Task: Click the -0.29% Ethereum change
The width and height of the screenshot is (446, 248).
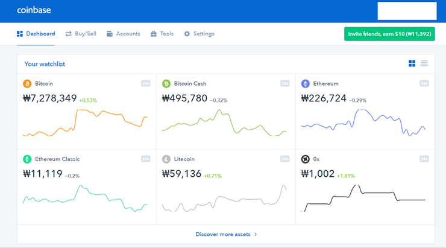Action: click(x=357, y=100)
